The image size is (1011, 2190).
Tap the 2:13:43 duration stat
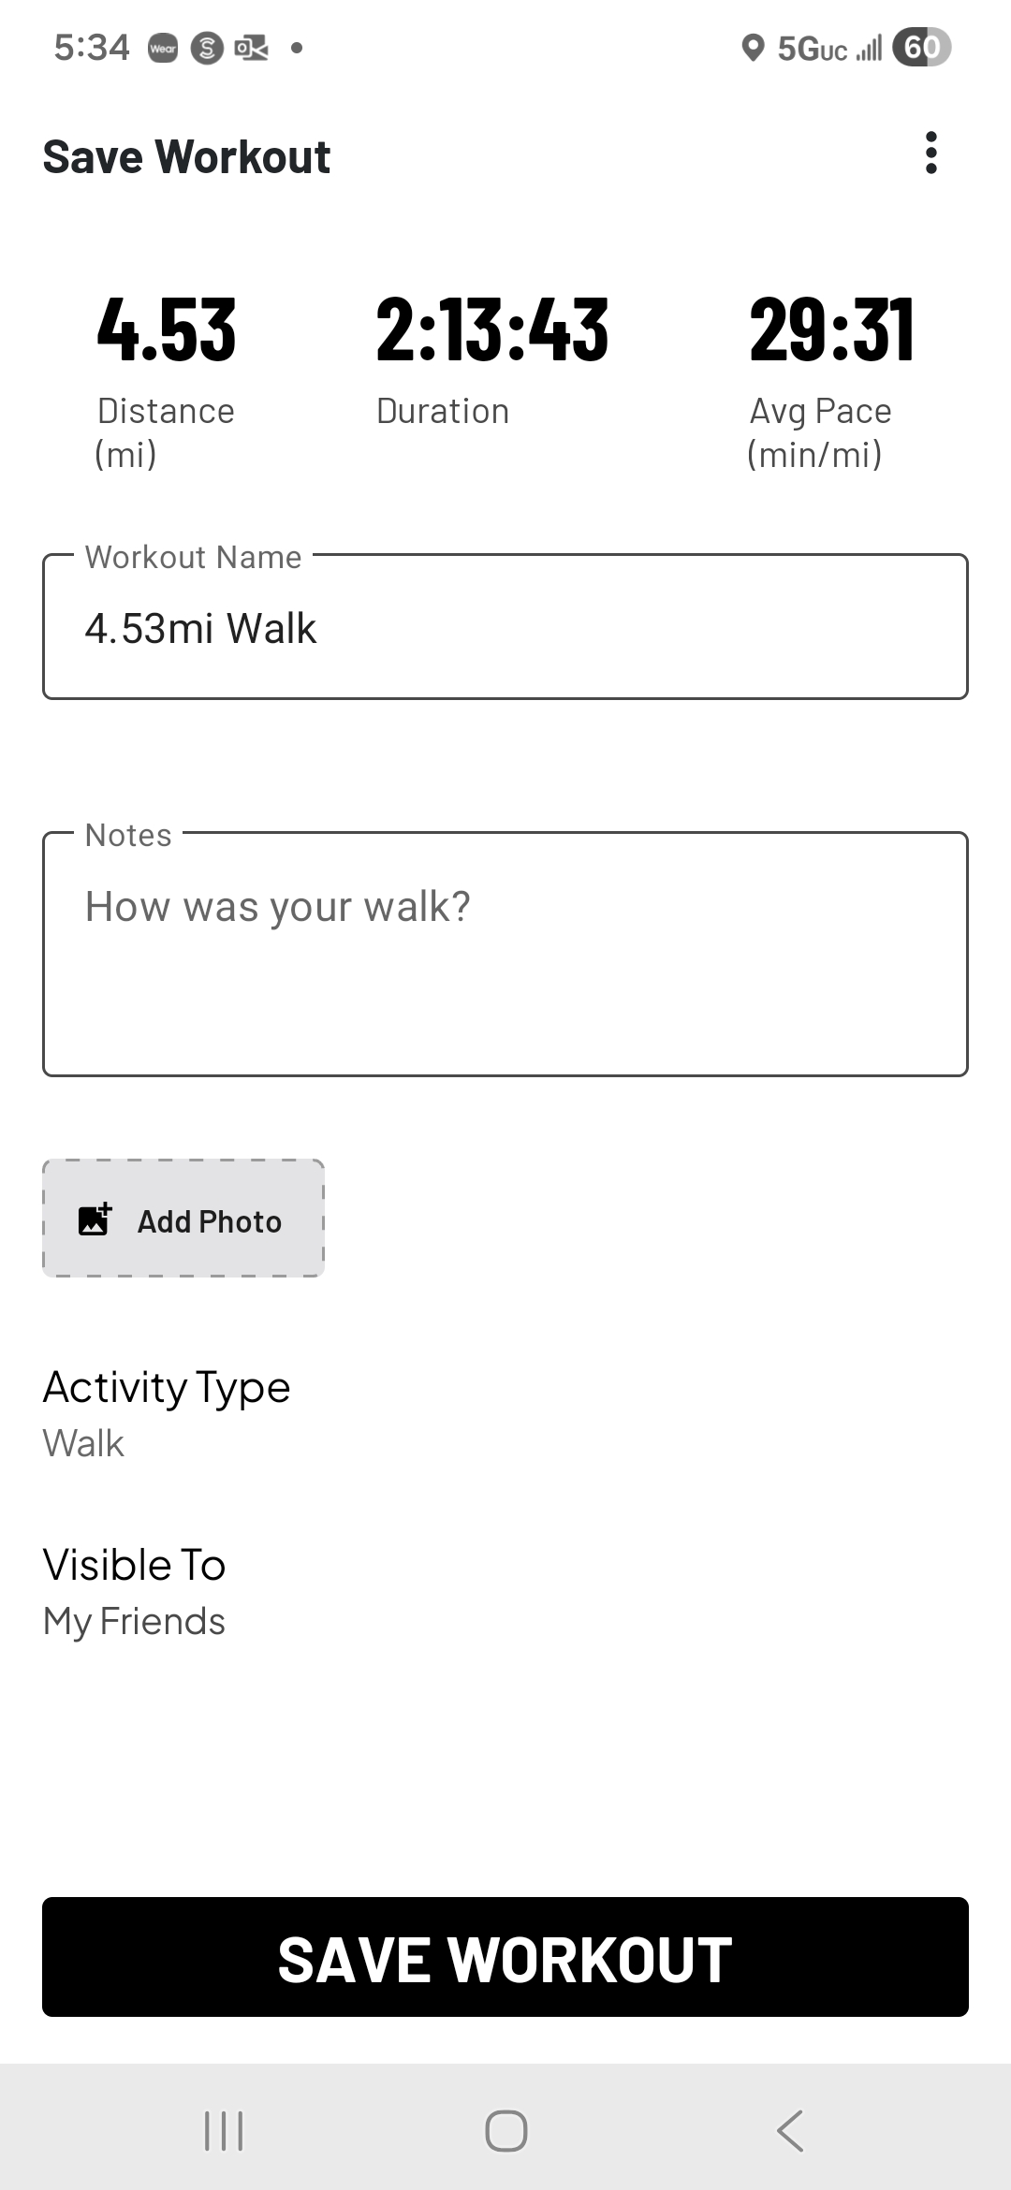click(x=492, y=329)
